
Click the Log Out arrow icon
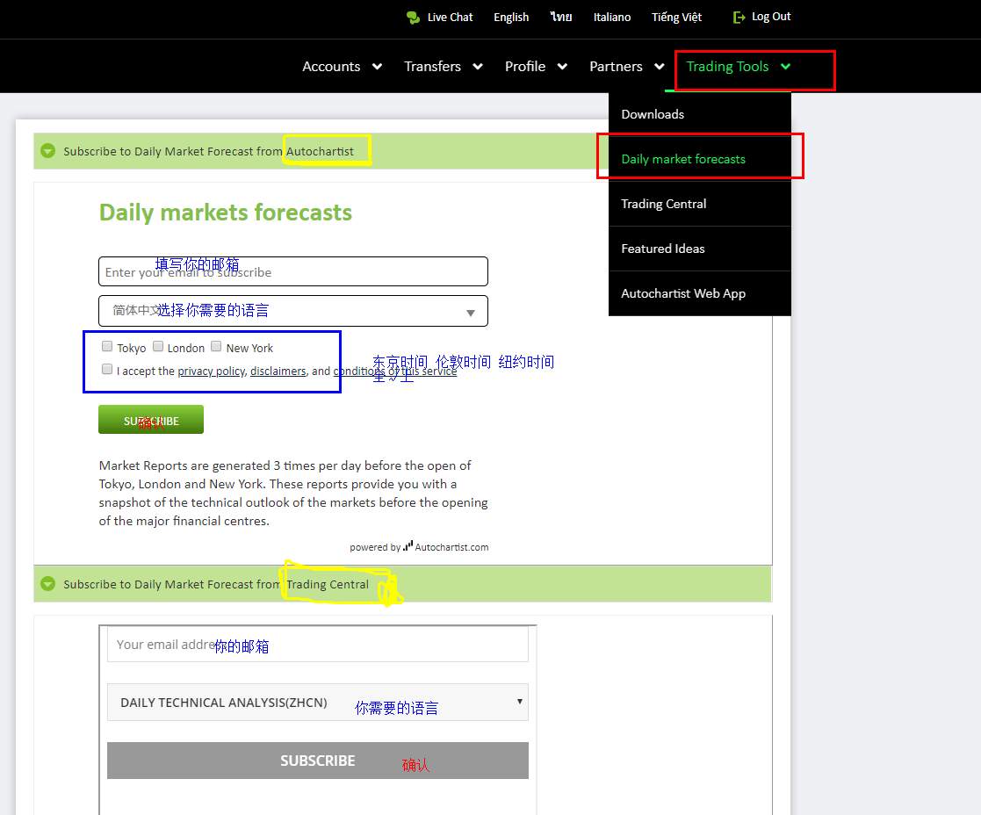(x=739, y=18)
